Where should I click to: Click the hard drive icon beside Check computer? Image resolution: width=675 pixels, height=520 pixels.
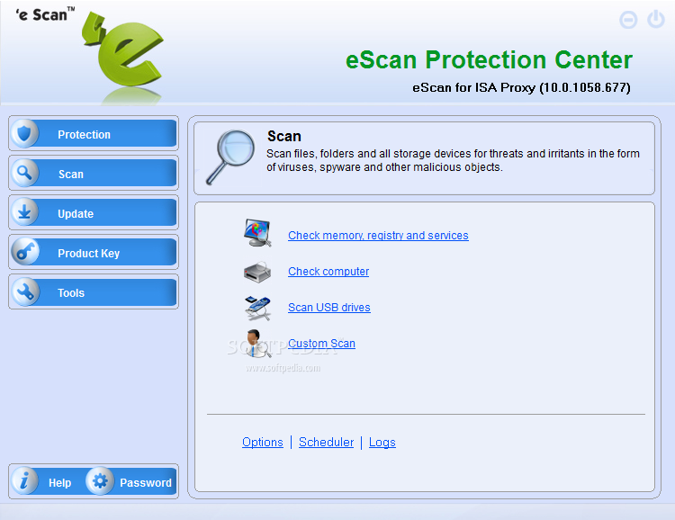[x=257, y=272]
